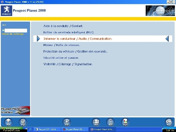Open Pièces de rechange link
This screenshot has height=132, width=176.
tap(13, 34)
